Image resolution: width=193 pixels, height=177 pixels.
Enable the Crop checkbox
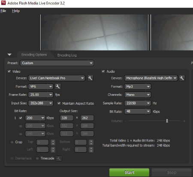(x=12, y=142)
